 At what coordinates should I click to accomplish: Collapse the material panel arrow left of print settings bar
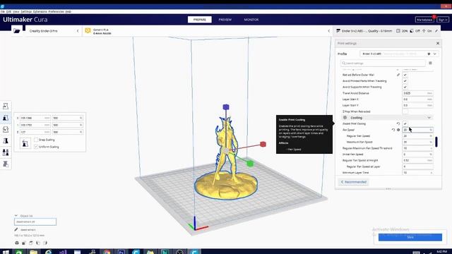(x=329, y=31)
